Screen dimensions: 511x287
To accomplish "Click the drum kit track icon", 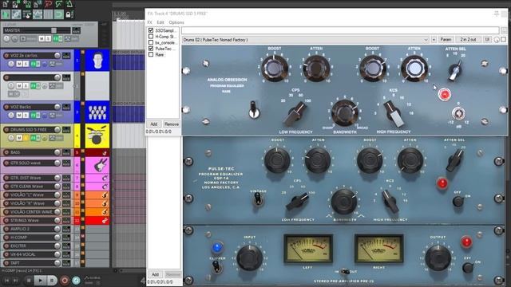I will coord(97,135).
